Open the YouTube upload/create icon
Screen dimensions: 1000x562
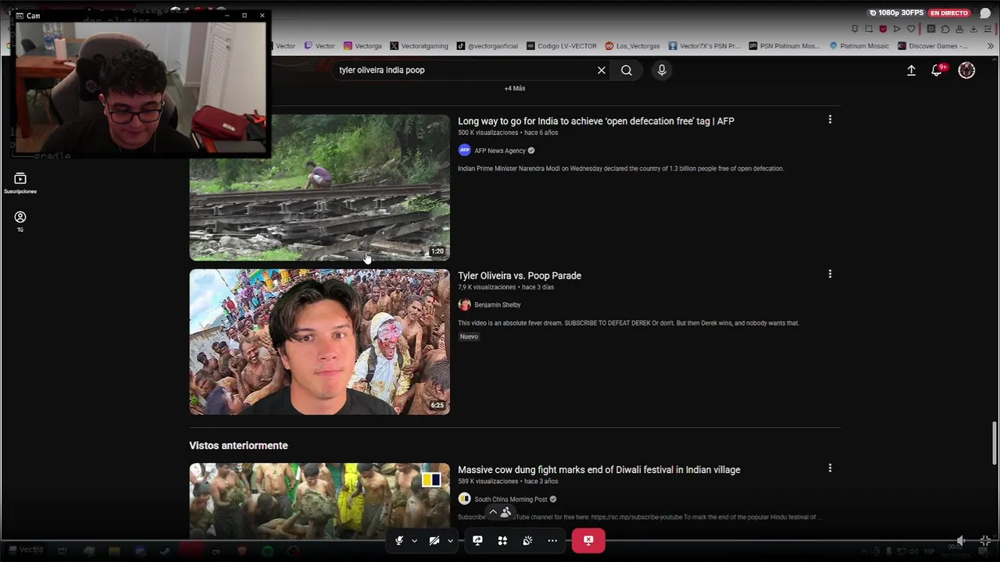[x=911, y=70]
